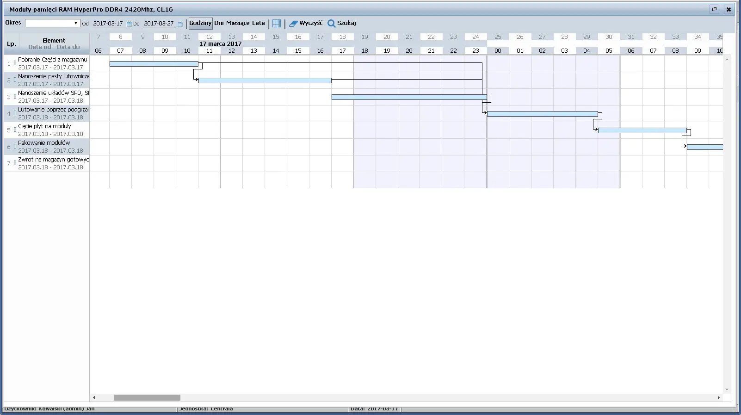Click the Wyczyść eraser icon
This screenshot has width=741, height=415.
[293, 23]
